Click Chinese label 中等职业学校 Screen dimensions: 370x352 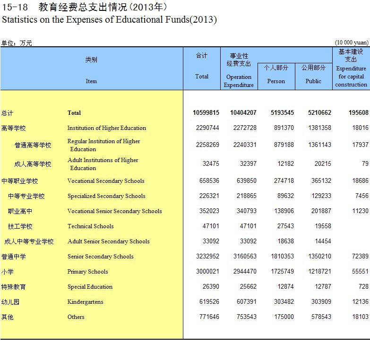pos(19,181)
